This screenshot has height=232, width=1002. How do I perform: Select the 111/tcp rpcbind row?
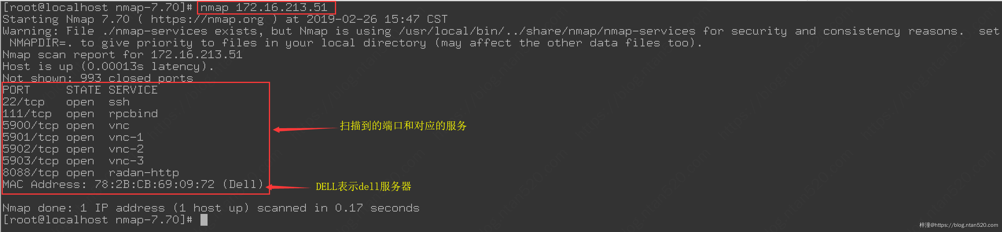pos(80,114)
